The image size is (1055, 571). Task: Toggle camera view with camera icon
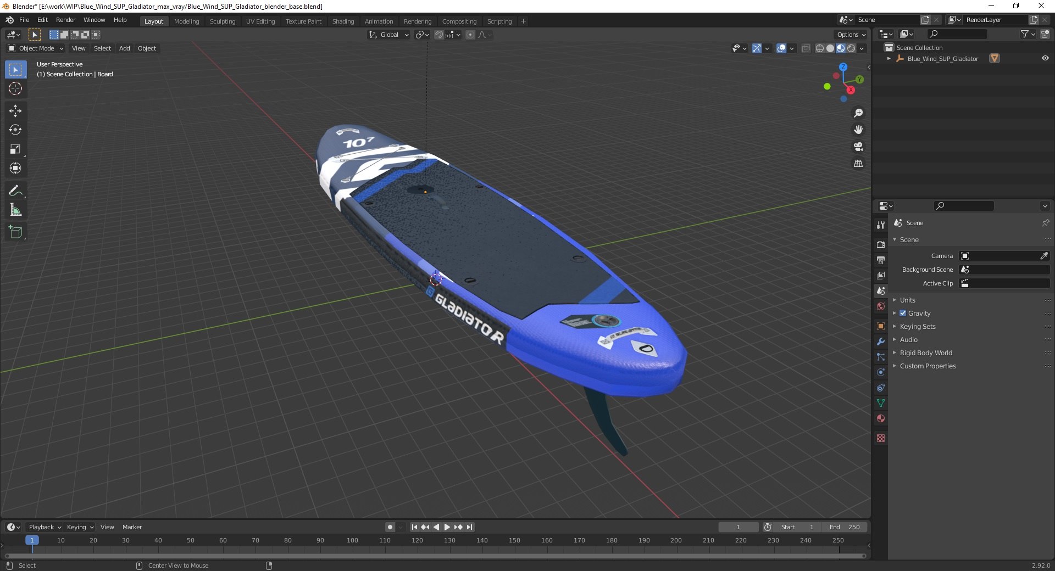(858, 147)
